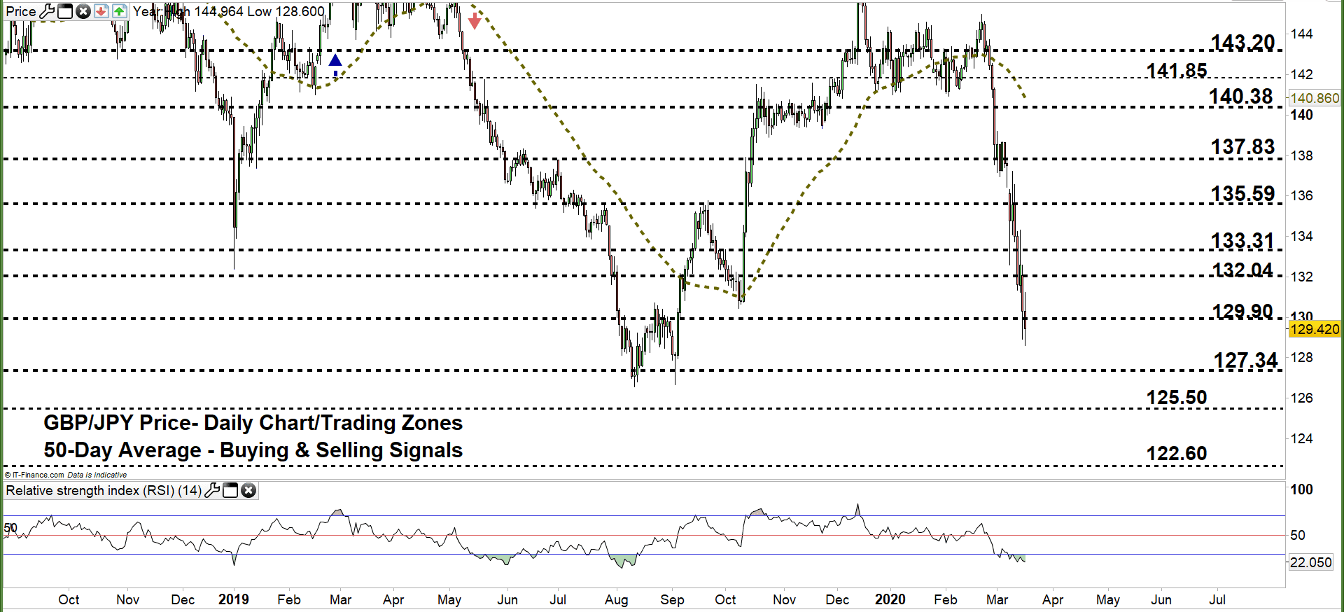Viewport: 1344px width, 612px height.
Task: Click the green up-arrow icon in Price toolbar
Action: coord(120,11)
